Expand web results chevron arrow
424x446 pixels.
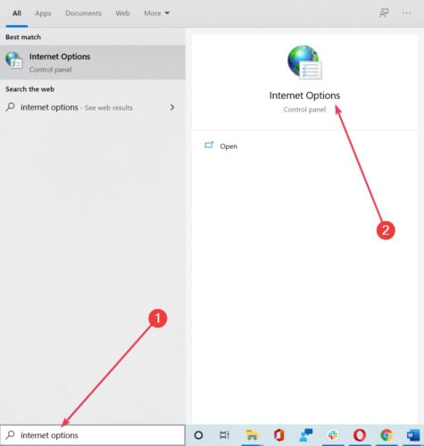pyautogui.click(x=172, y=107)
